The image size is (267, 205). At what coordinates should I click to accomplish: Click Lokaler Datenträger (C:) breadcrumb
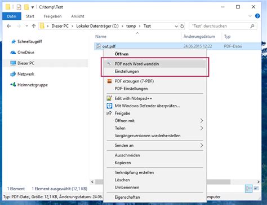click(97, 26)
